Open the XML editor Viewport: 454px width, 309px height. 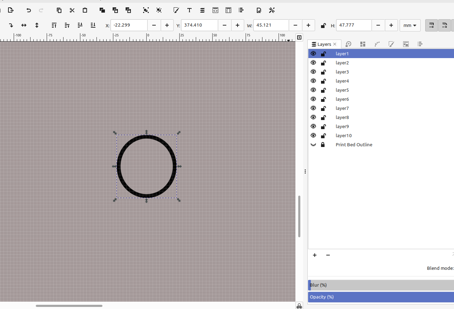tap(215, 10)
